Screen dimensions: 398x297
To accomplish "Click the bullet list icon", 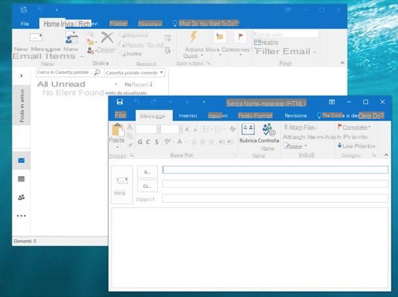I will (x=206, y=129).
